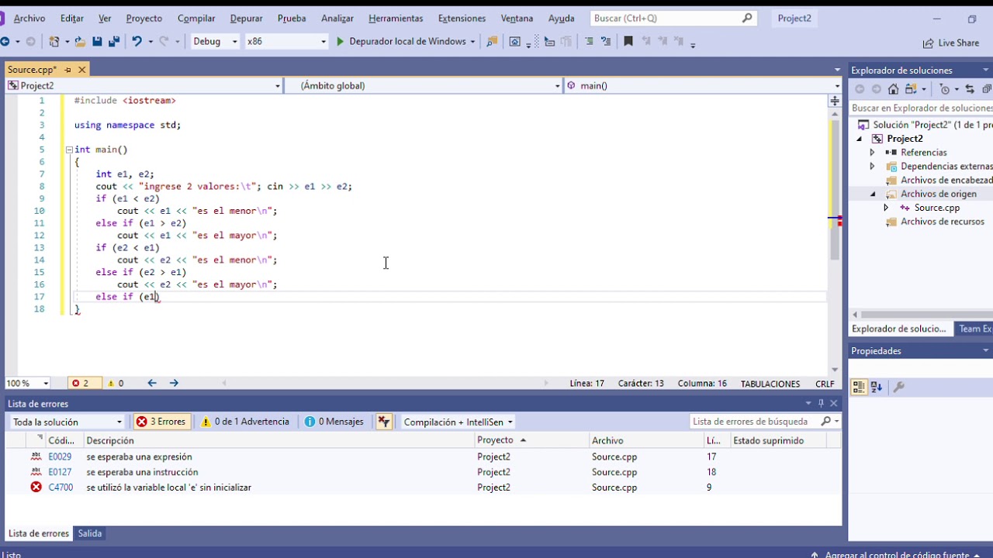The width and height of the screenshot is (993, 558).
Task: Collapse the Project2 node in solution tree
Action: (x=859, y=139)
